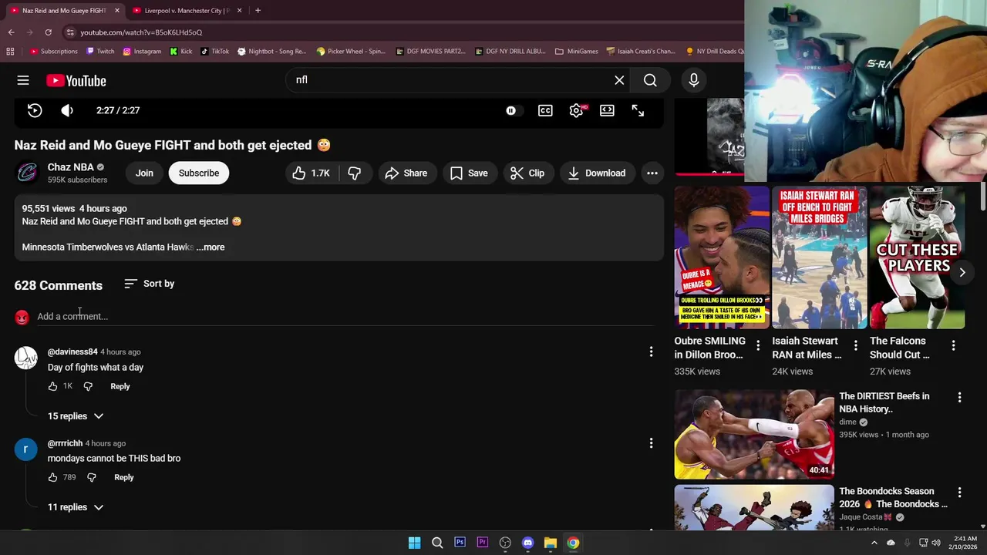Open Isaiah Stewart RAN at Miles thumbnail
987x555 pixels.
click(820, 257)
